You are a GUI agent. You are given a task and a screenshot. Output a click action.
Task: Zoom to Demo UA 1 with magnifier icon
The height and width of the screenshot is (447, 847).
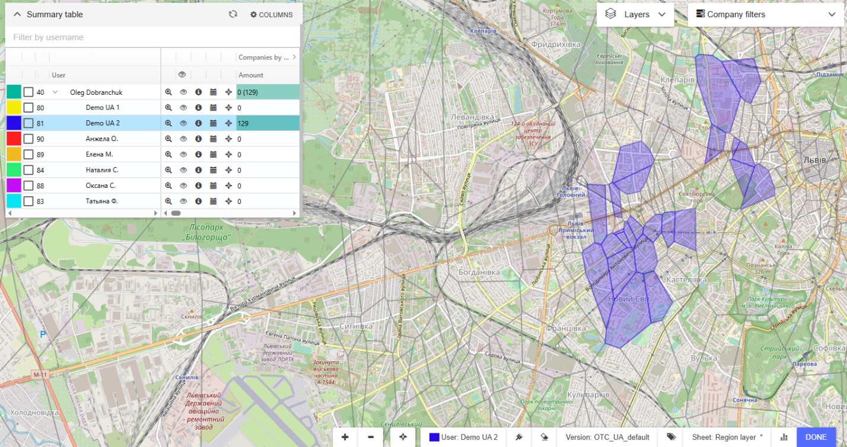point(168,108)
